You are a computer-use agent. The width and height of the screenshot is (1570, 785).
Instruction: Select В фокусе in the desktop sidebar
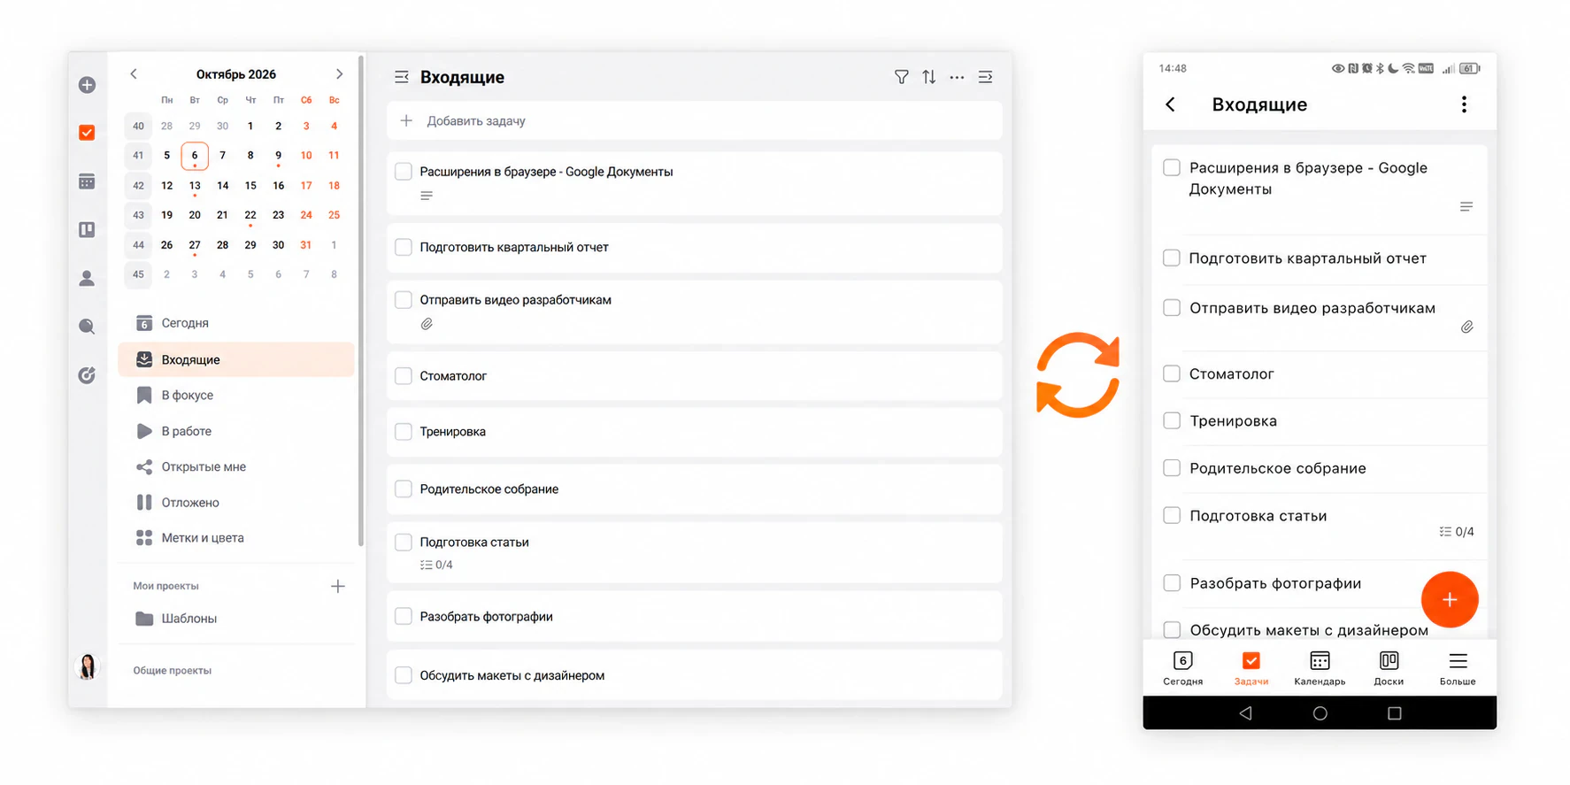pyautogui.click(x=236, y=395)
